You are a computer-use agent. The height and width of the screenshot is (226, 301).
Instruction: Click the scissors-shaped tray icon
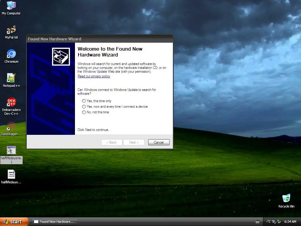pos(268,222)
